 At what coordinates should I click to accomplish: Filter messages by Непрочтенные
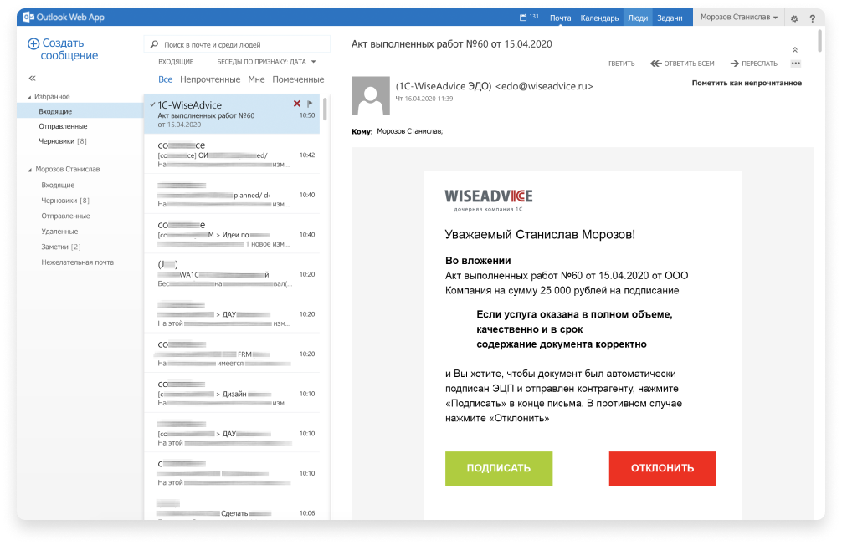(x=210, y=79)
